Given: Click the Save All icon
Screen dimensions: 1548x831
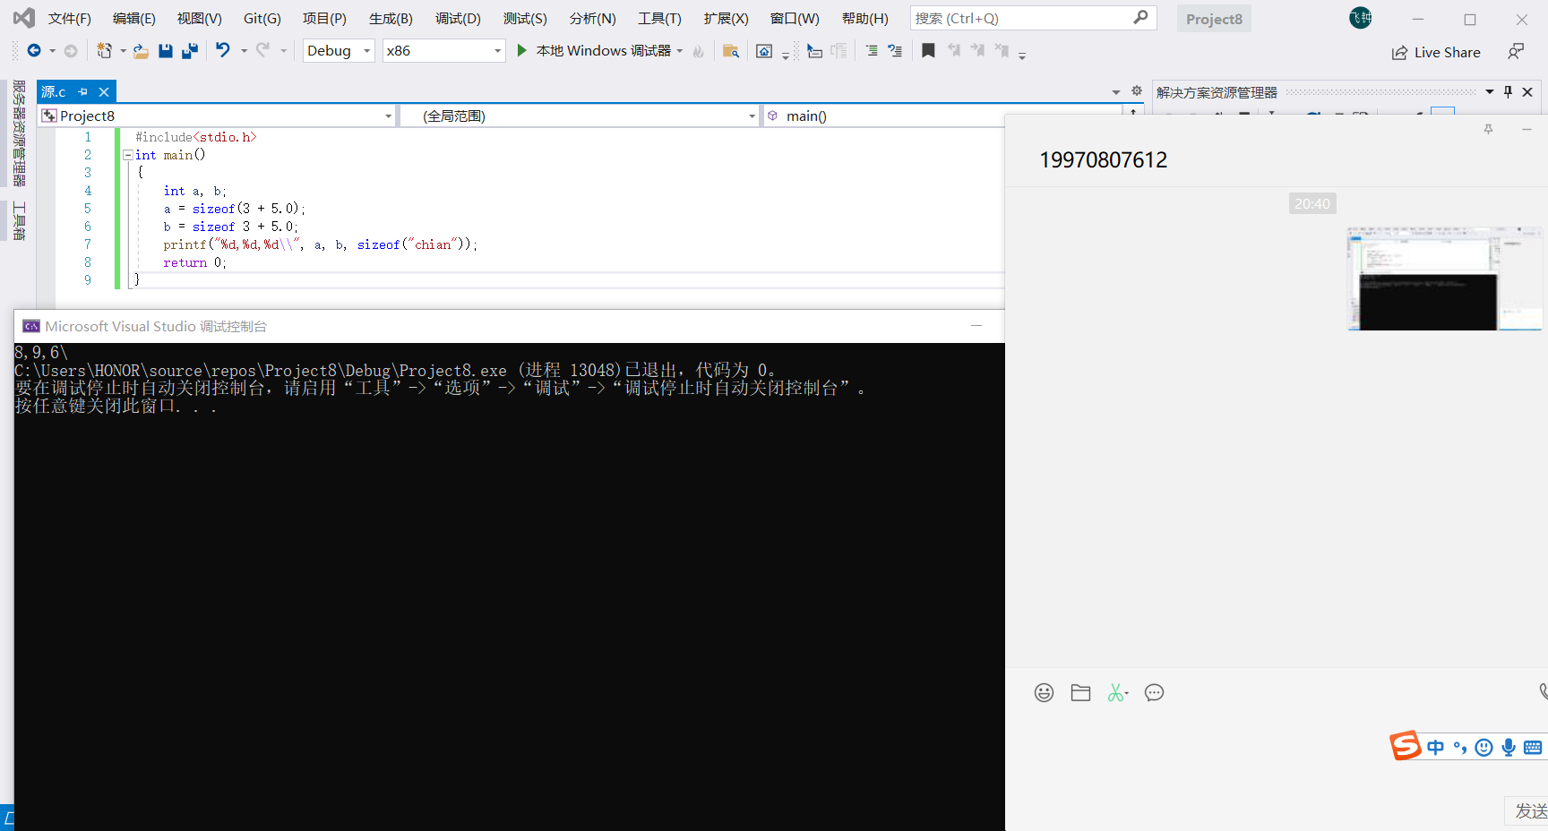Looking at the screenshot, I should 190,51.
